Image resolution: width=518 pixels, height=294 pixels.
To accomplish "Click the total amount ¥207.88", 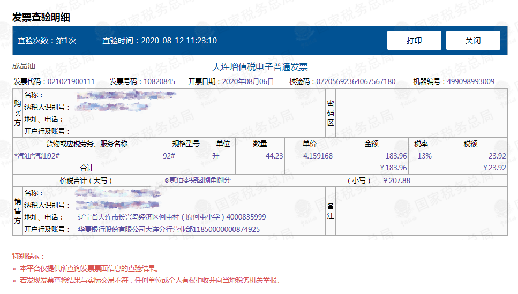I will [x=397, y=180].
